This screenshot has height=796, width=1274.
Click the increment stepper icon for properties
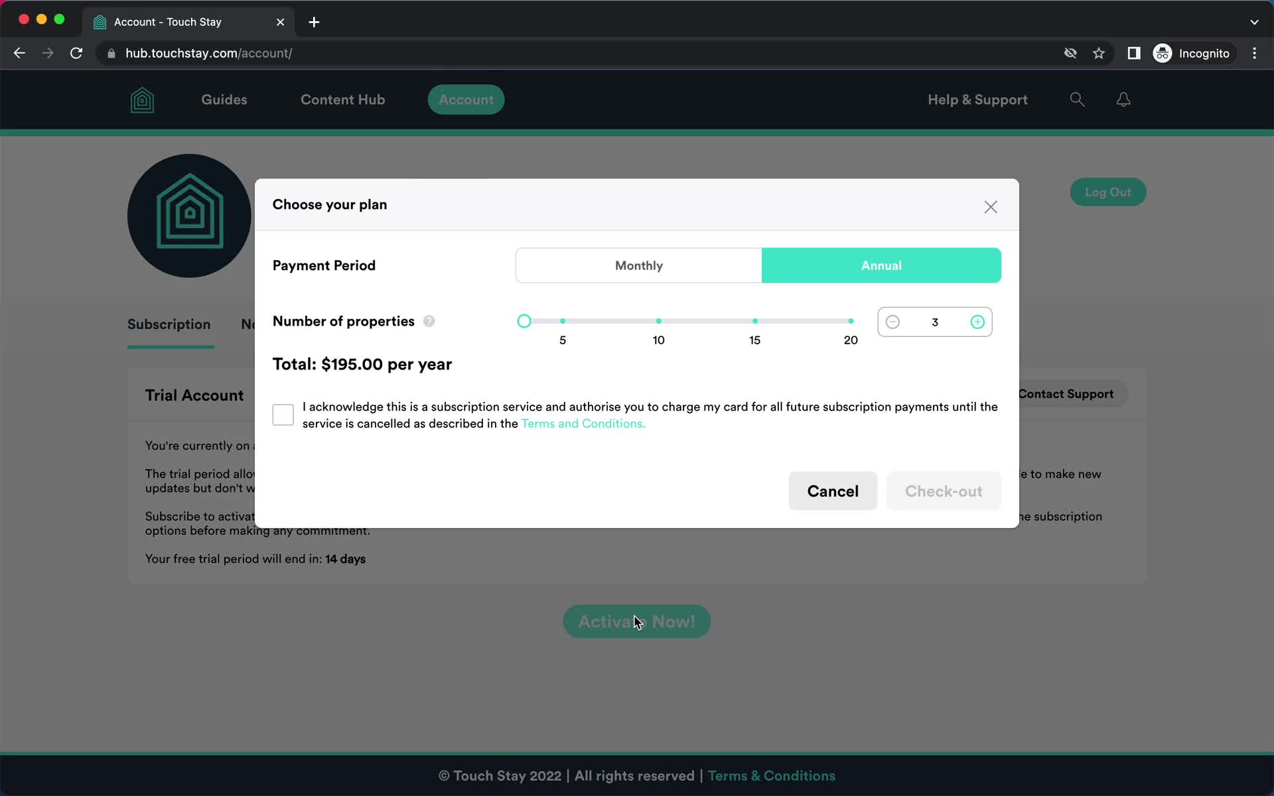(977, 322)
